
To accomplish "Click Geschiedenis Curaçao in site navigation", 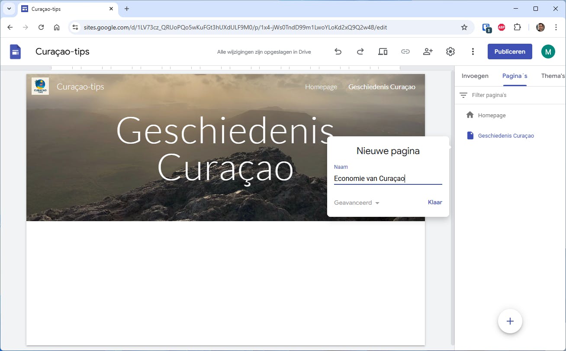I will coord(382,87).
